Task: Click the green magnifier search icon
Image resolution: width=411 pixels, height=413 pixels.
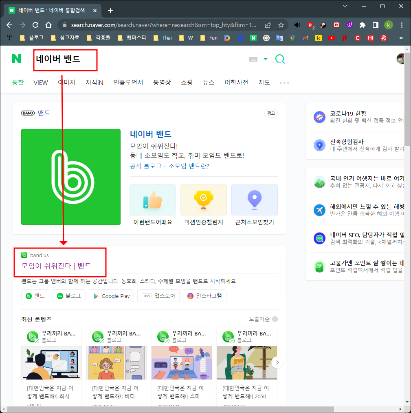Action: (280, 59)
